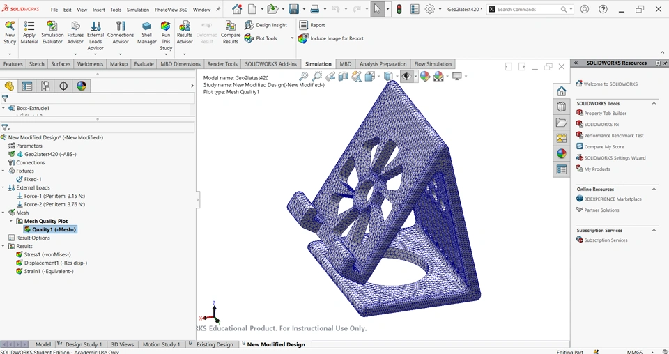Open Performance Benchmark Test link
This screenshot has height=354, width=669.
click(x=613, y=136)
